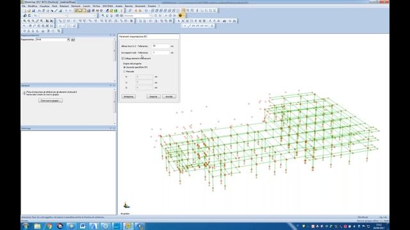Open the File menu

click(24, 6)
